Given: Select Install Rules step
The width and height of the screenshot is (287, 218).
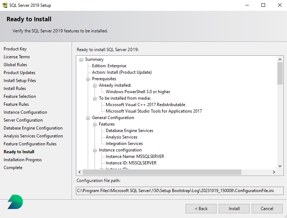Looking at the screenshot, I should coord(15,88).
